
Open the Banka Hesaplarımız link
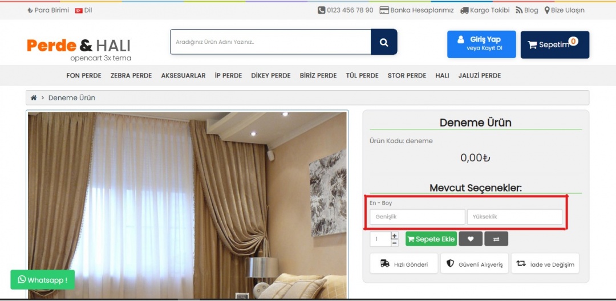pyautogui.click(x=416, y=10)
